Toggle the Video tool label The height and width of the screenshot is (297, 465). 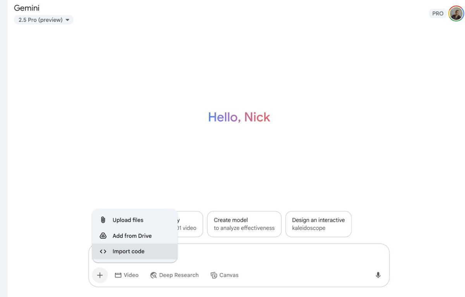click(131, 275)
